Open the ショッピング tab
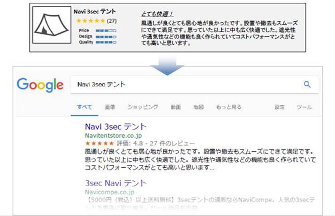 [143, 107]
